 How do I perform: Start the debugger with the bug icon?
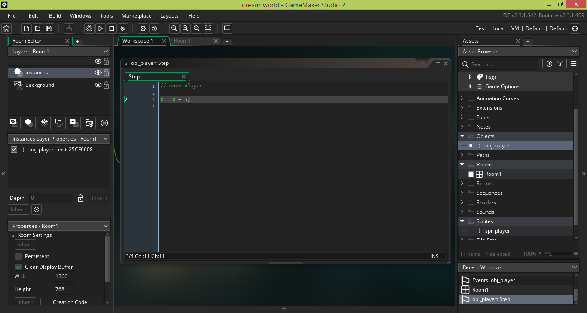point(89,28)
